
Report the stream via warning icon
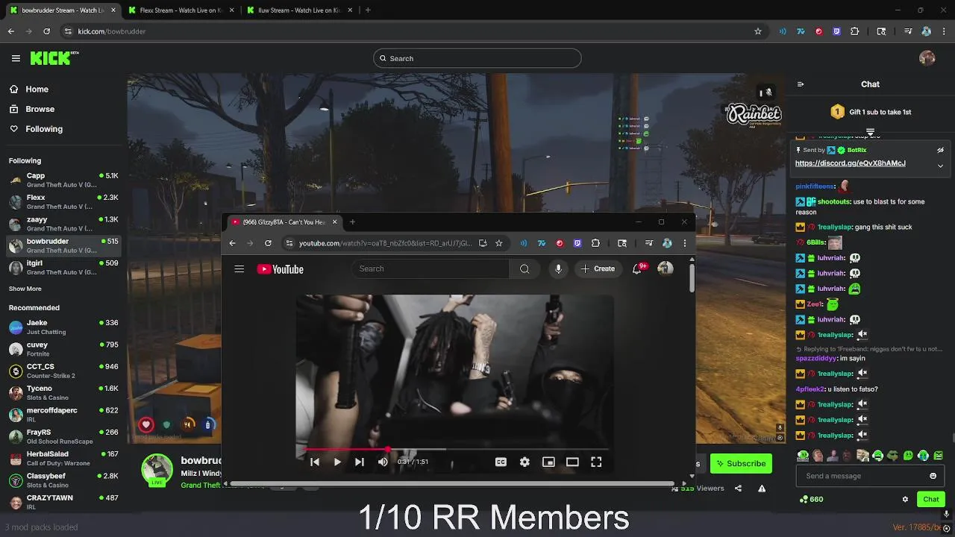762,489
